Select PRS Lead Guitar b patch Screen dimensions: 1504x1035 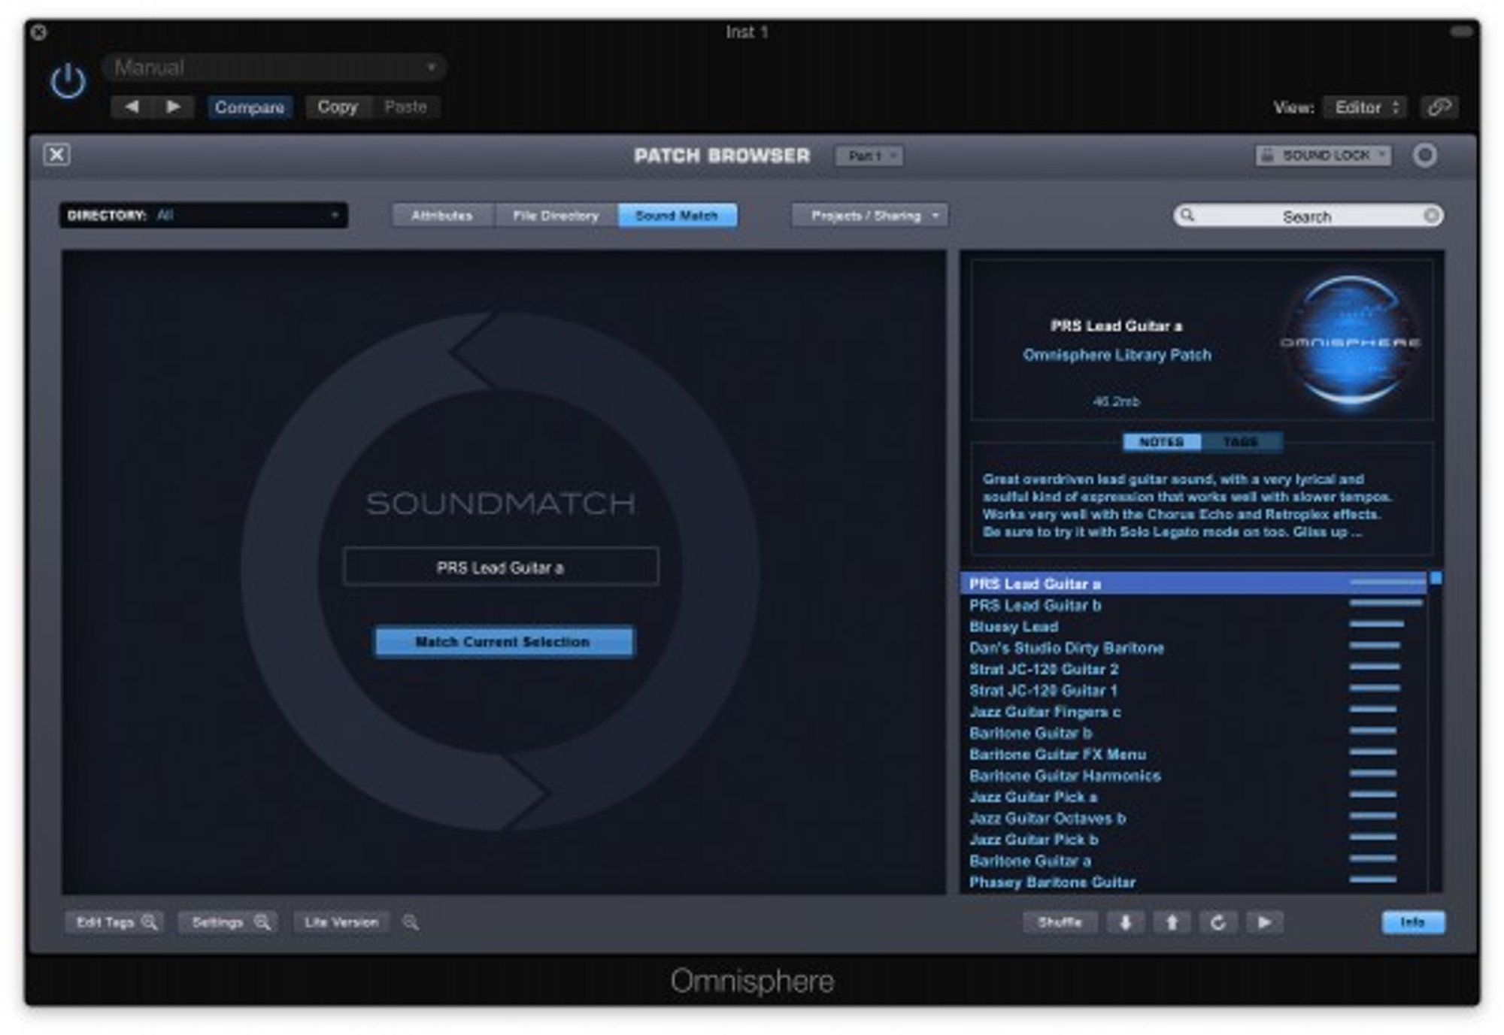tap(1193, 605)
